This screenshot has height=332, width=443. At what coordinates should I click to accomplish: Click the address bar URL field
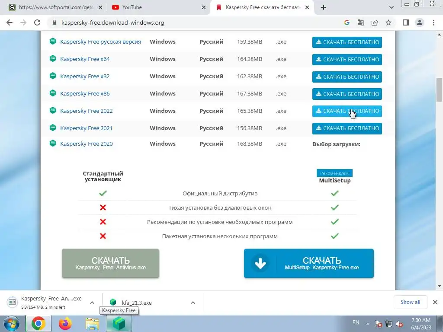coord(195,22)
